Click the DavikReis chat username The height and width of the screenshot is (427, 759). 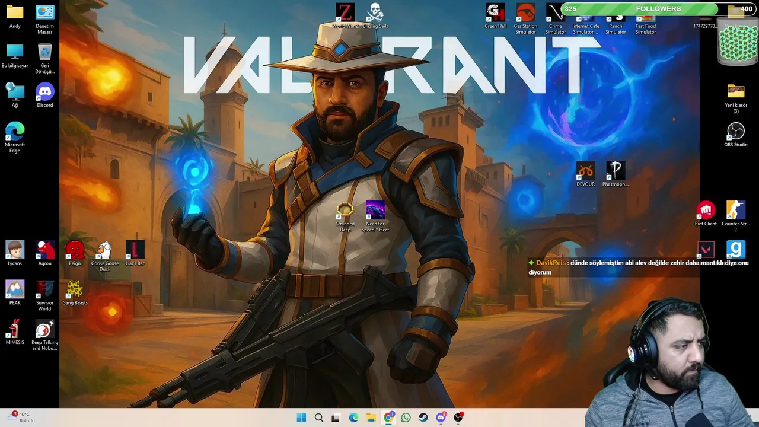[551, 263]
